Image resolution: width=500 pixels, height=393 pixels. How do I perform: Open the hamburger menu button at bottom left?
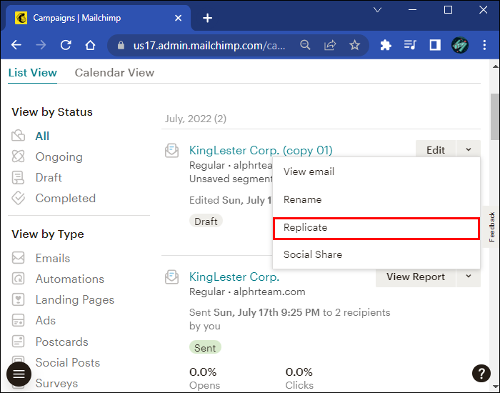click(19, 374)
